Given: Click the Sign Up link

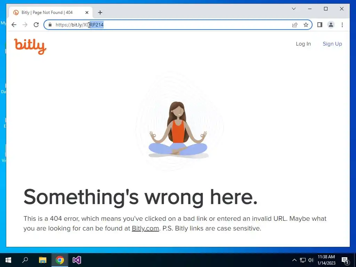Looking at the screenshot, I should coord(332,44).
